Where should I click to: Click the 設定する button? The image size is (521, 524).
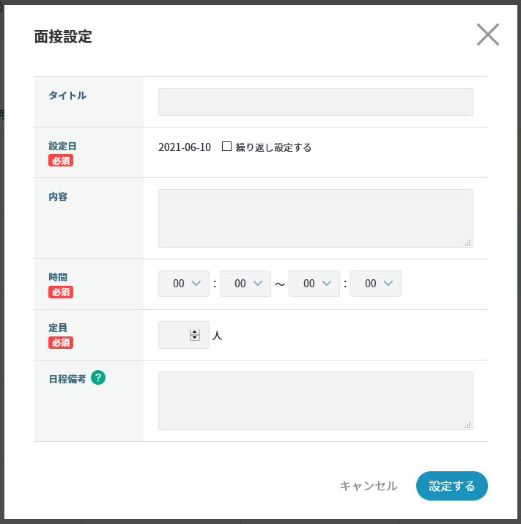click(x=451, y=486)
